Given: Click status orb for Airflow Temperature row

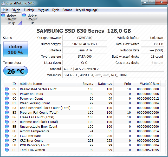Looking at the screenshot, I should [7, 131].
